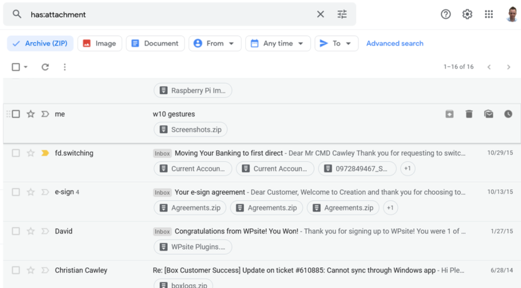Open the 0972849467_S... attachment chip

coord(357,169)
